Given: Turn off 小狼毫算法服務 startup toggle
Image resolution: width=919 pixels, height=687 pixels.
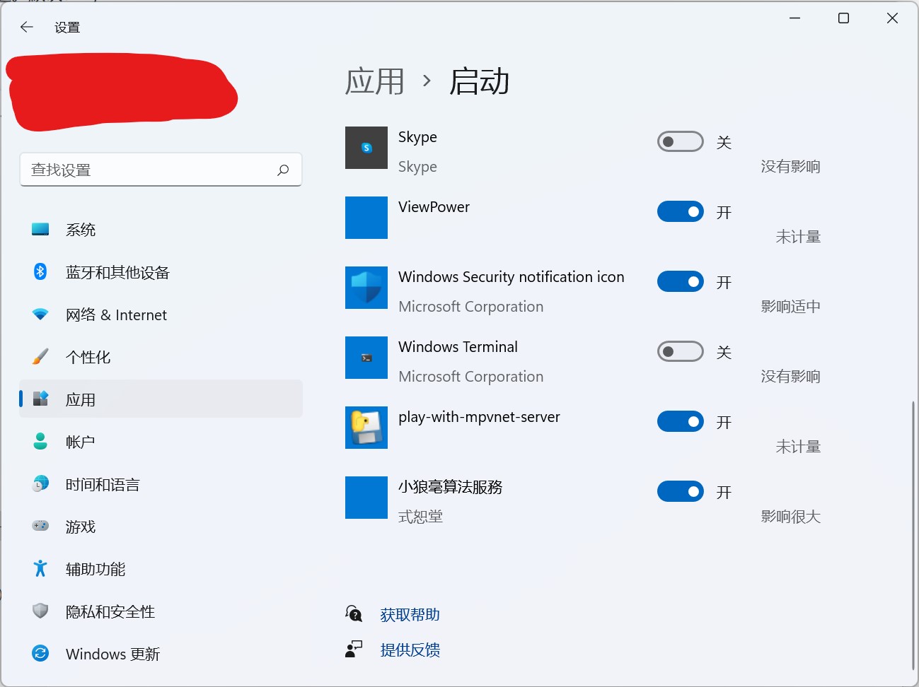Looking at the screenshot, I should pyautogui.click(x=681, y=492).
